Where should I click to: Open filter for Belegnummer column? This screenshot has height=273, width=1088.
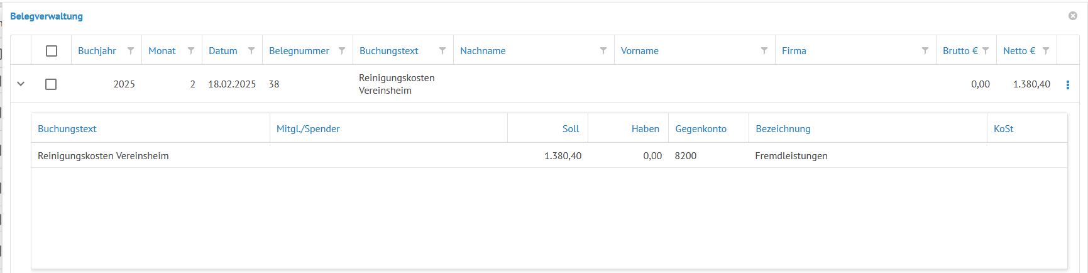click(342, 51)
